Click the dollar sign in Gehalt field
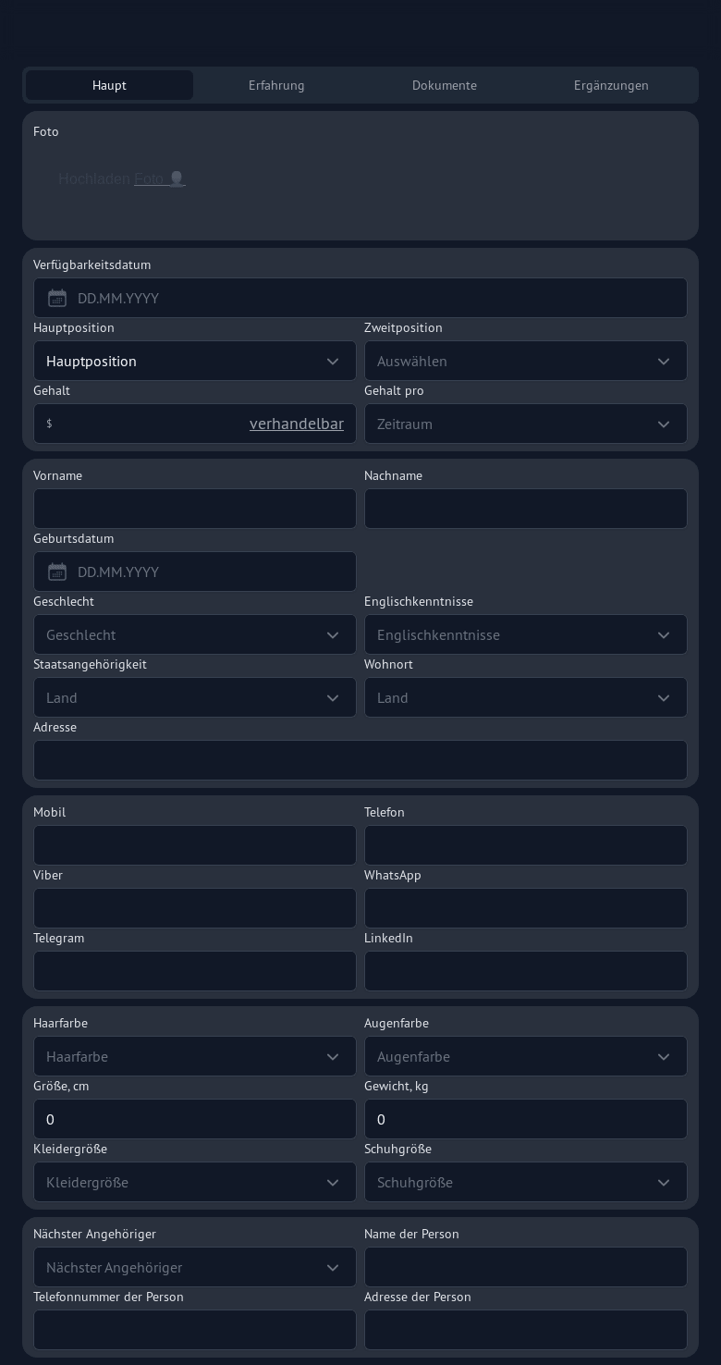The width and height of the screenshot is (721, 1365). point(49,424)
